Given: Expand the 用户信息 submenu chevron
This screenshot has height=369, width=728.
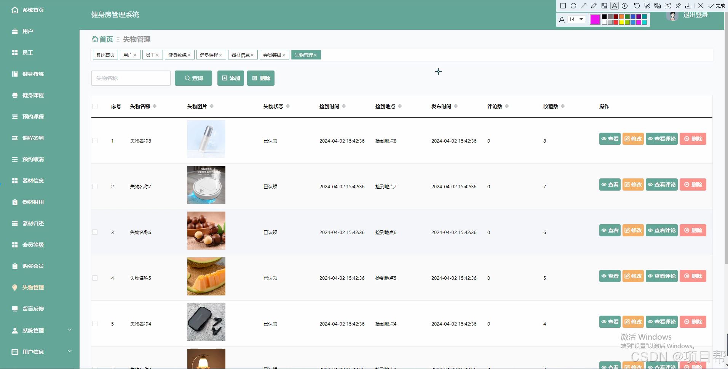Looking at the screenshot, I should (x=70, y=351).
